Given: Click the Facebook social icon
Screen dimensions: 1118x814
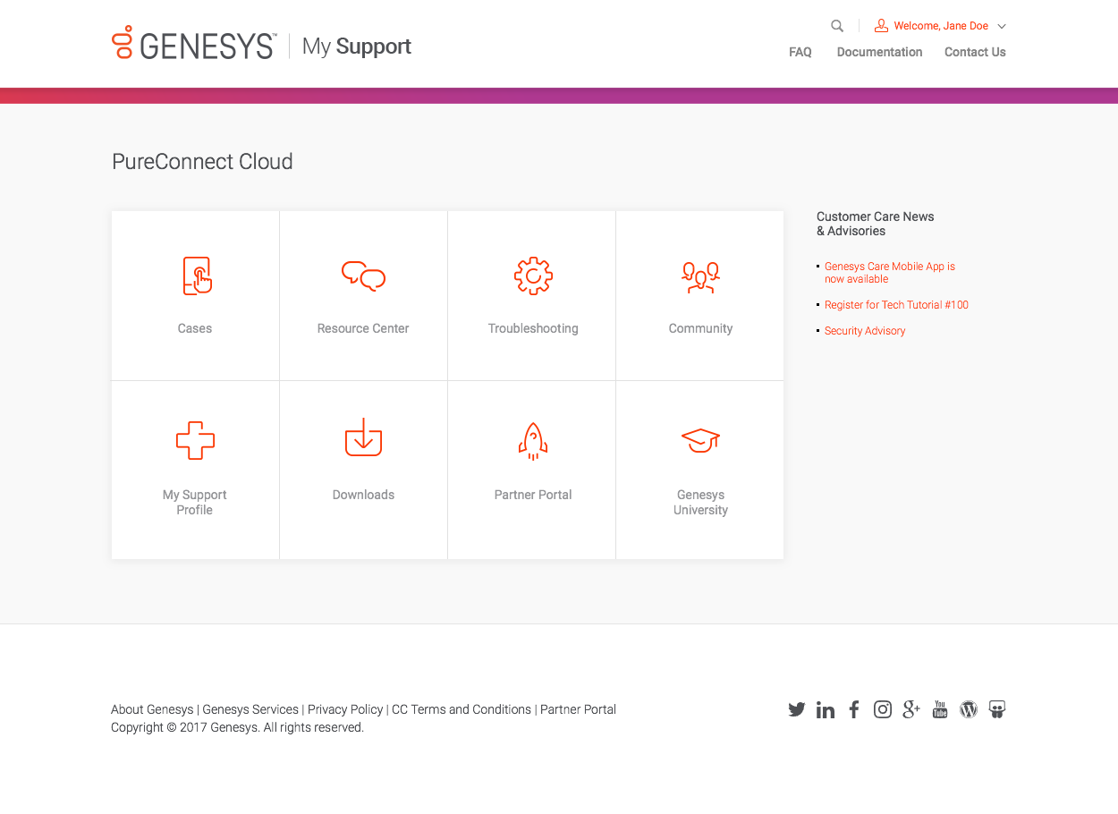Looking at the screenshot, I should click(854, 709).
